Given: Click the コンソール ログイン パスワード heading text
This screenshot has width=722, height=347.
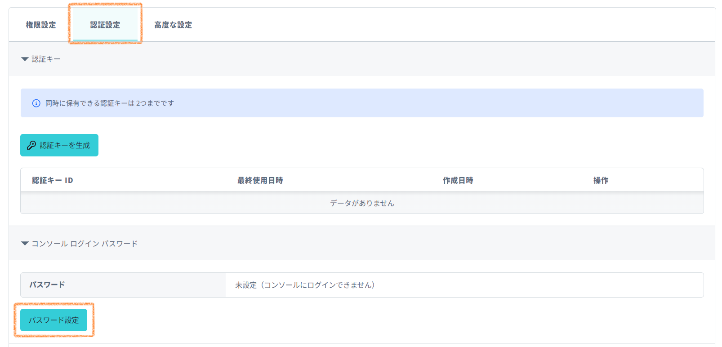Looking at the screenshot, I should pyautogui.click(x=85, y=244).
